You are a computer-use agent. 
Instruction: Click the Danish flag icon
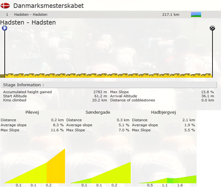(x=5, y=6)
